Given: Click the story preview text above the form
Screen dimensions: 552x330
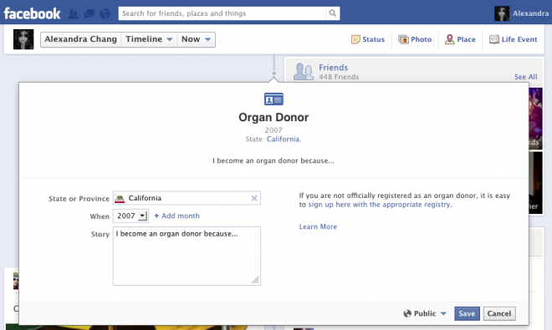Looking at the screenshot, I should pos(273,160).
